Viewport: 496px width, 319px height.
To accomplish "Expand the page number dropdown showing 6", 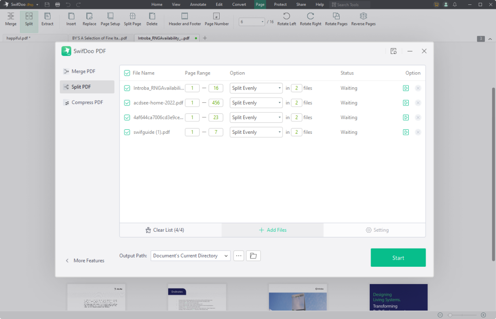I will (262, 22).
